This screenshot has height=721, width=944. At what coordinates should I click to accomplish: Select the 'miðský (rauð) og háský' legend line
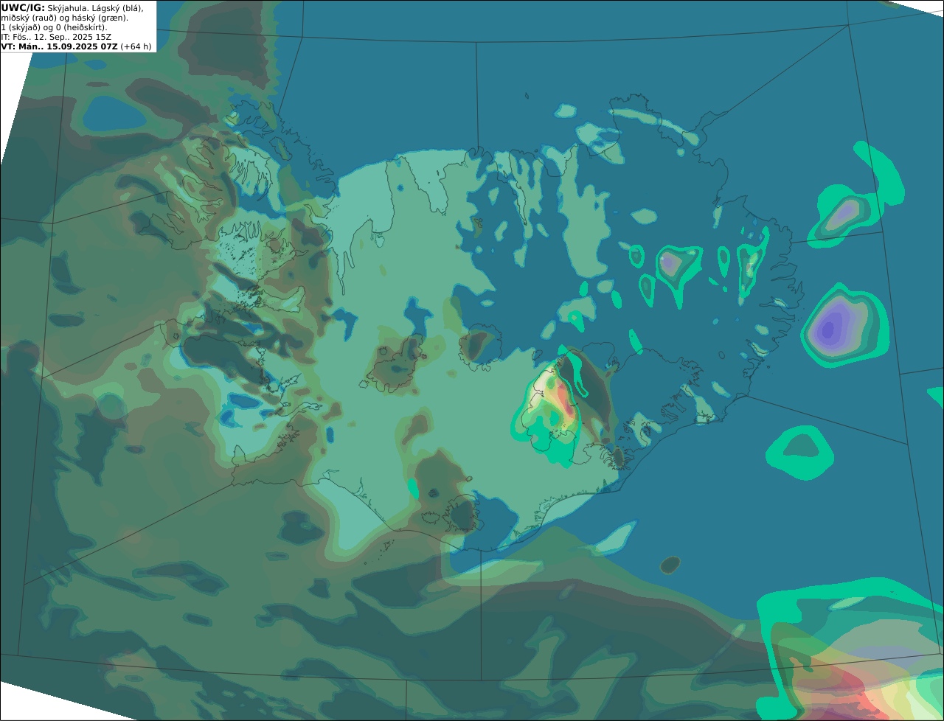[65, 18]
